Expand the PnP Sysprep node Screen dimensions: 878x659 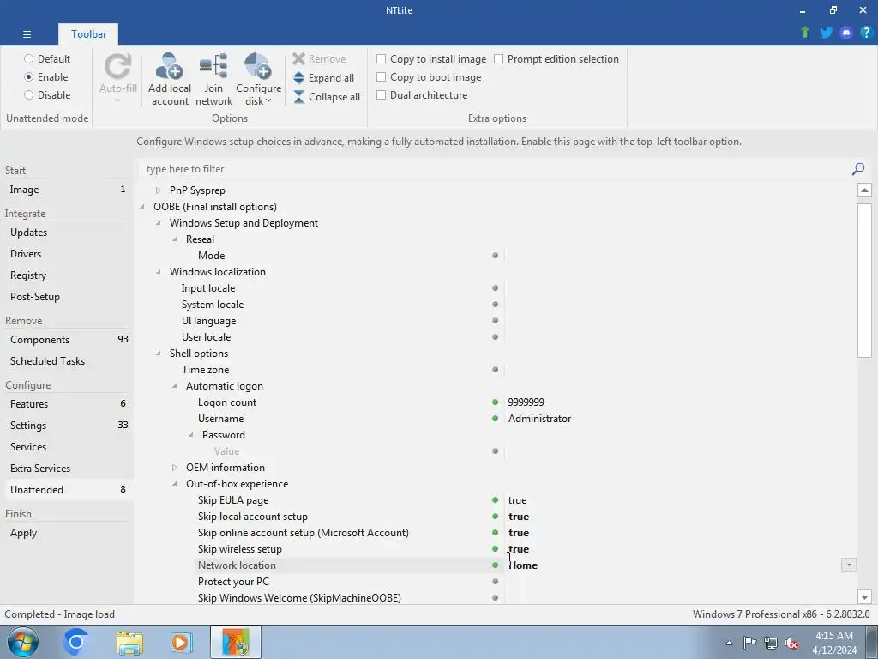(158, 190)
